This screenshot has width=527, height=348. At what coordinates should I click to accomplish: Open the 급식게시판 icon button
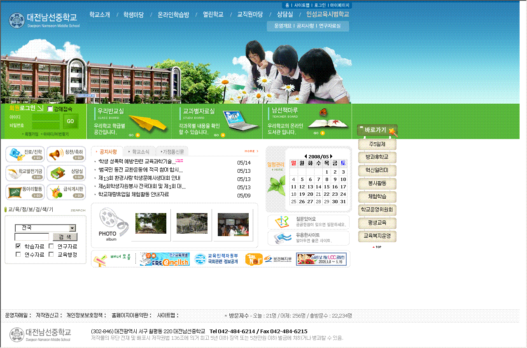66,192
